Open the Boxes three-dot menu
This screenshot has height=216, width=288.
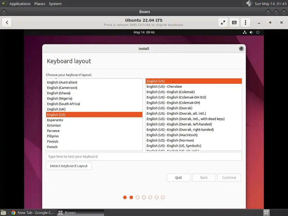pos(246,22)
